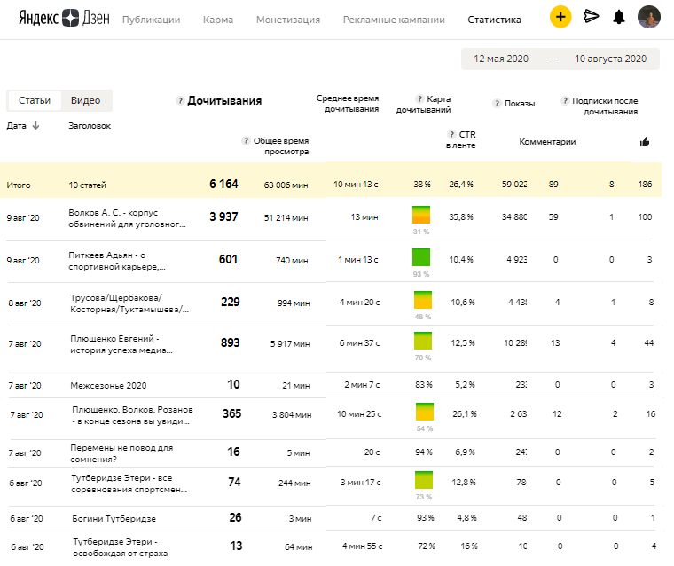
Task: Switch to the Видео tab
Action: coord(85,100)
